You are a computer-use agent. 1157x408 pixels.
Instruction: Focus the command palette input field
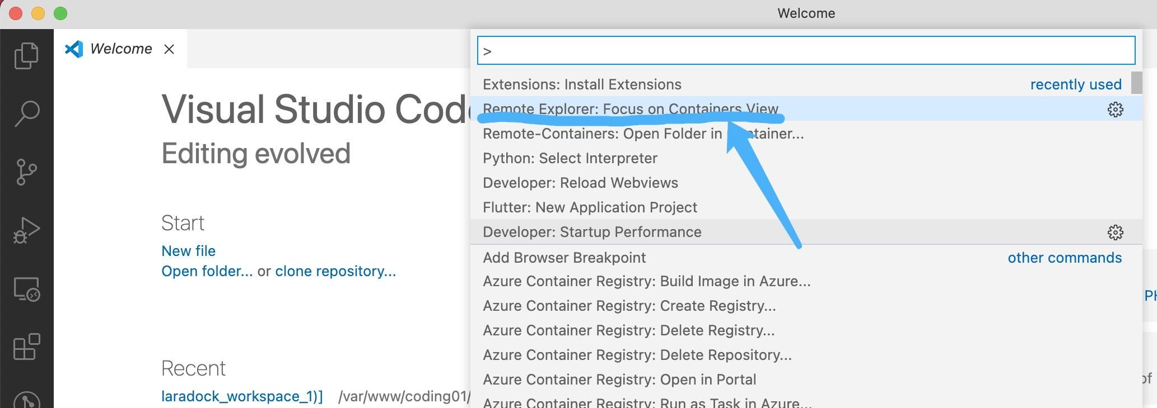click(x=806, y=51)
